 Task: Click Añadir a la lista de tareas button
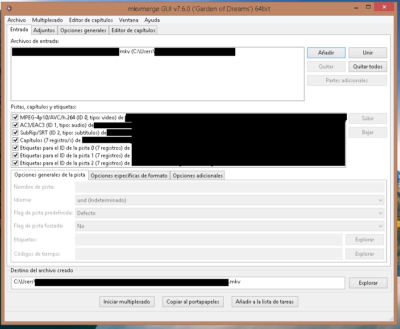click(265, 302)
